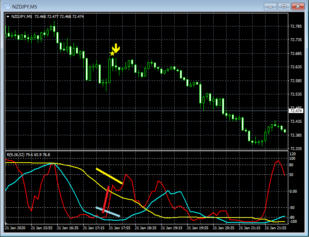Viewport: 309px width, 237px height.
Task: Click the 72.535 price scale label
Action: pos(296,94)
